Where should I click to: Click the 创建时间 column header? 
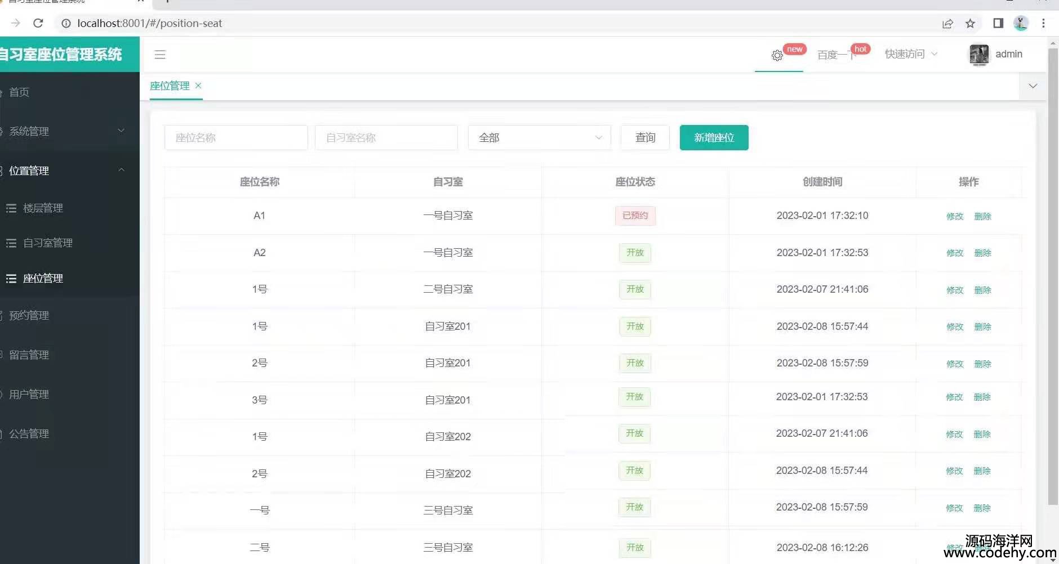pos(822,182)
